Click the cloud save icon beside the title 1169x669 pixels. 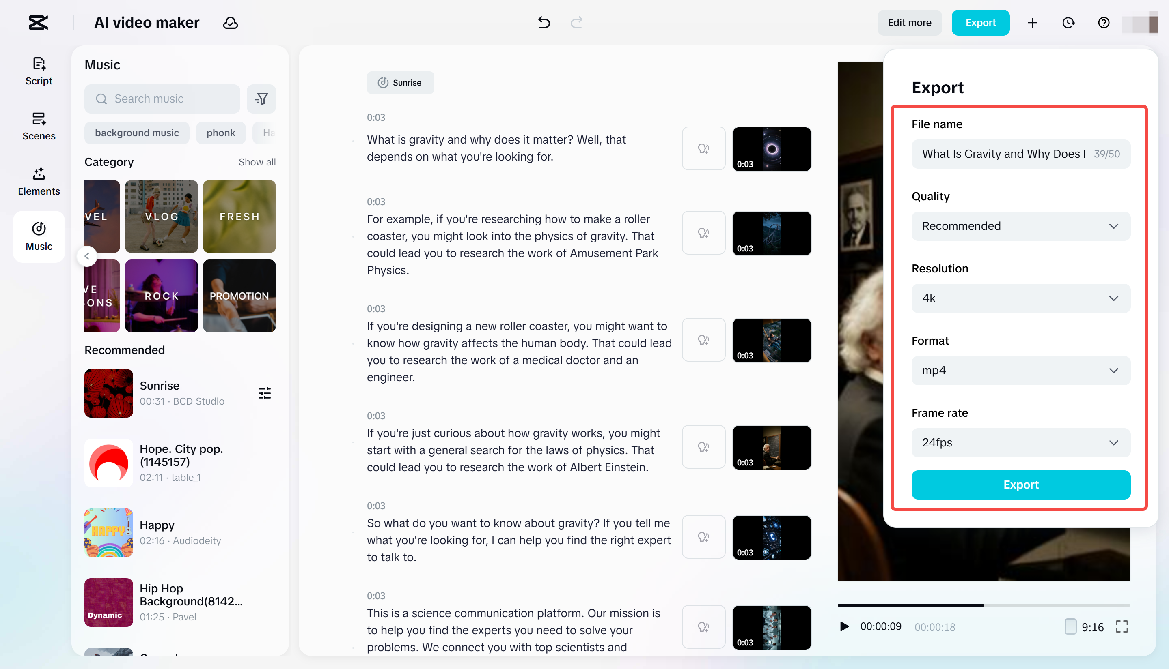point(231,23)
